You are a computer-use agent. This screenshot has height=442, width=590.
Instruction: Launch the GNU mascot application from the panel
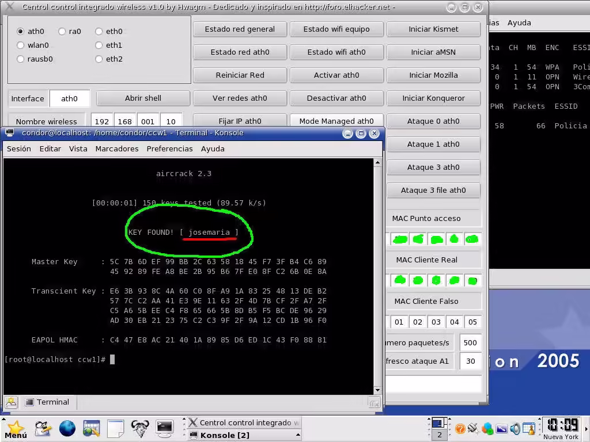[x=139, y=429]
